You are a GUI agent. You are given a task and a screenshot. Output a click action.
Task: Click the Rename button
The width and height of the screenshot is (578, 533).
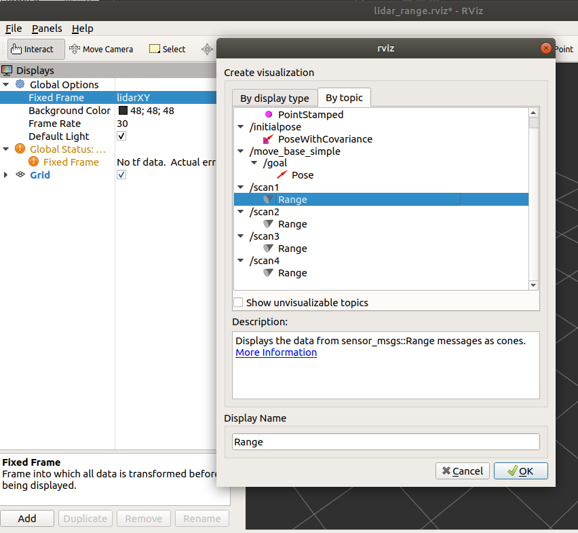coord(202,519)
